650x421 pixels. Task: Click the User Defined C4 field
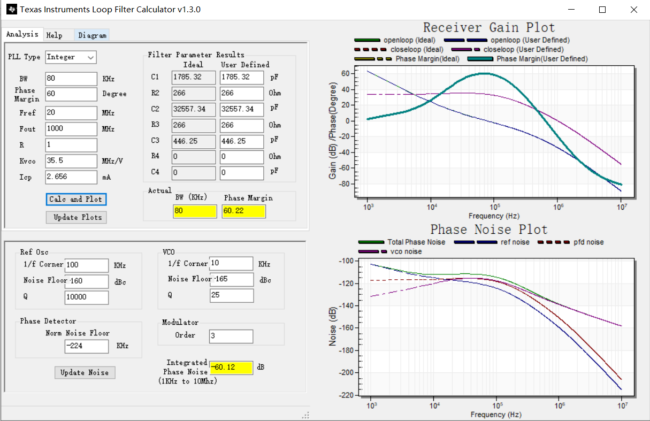click(242, 173)
